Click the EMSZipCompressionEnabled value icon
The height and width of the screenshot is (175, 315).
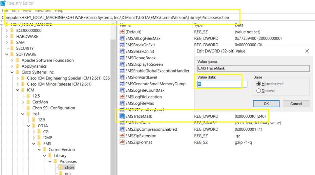click(x=122, y=129)
